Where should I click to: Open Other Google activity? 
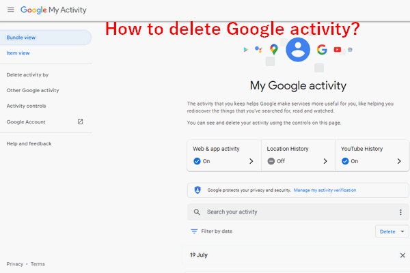click(x=33, y=90)
